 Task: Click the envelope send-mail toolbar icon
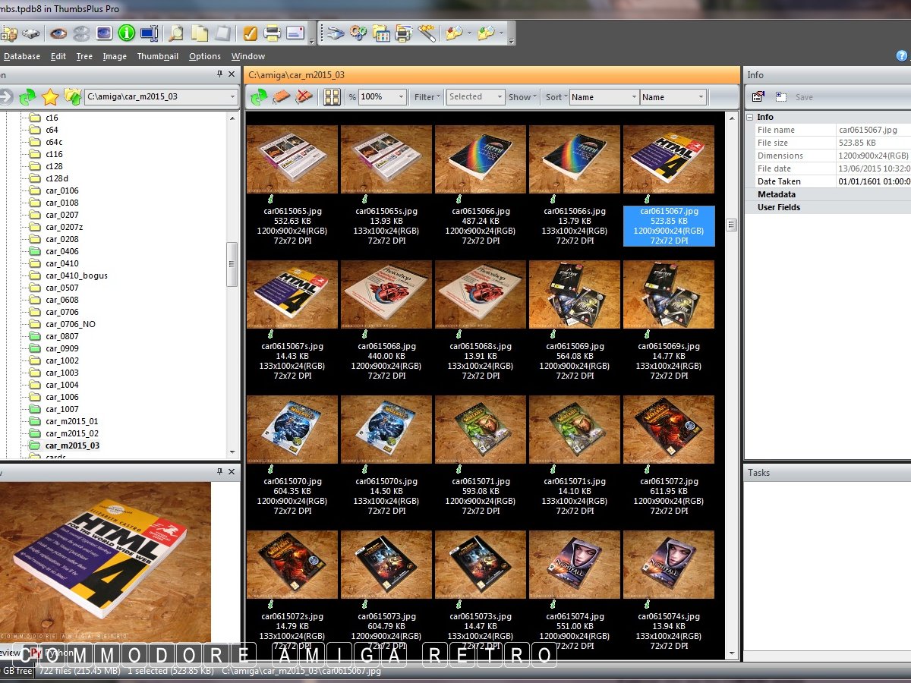(295, 33)
